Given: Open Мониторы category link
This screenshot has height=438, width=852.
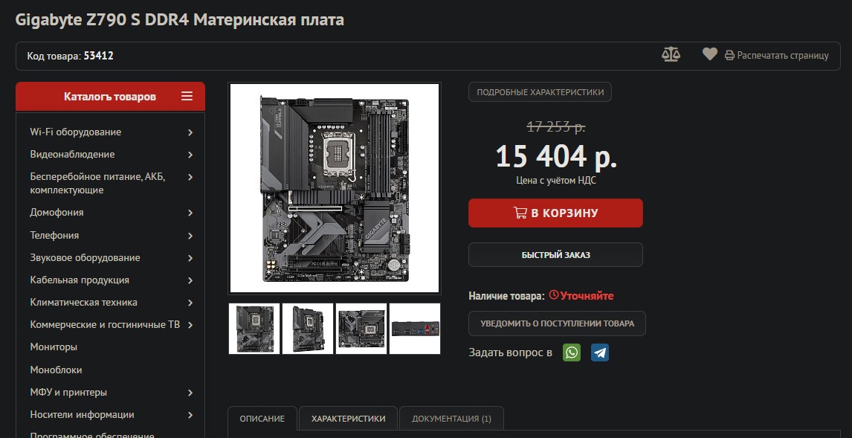Looking at the screenshot, I should 54,347.
